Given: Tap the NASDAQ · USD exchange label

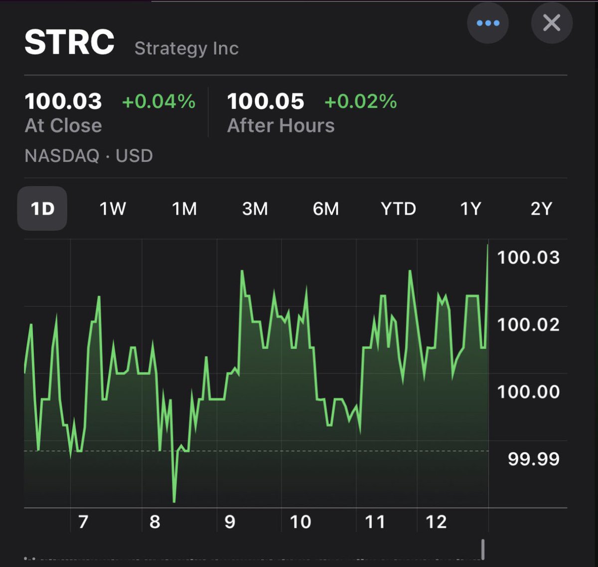Looking at the screenshot, I should pos(89,156).
